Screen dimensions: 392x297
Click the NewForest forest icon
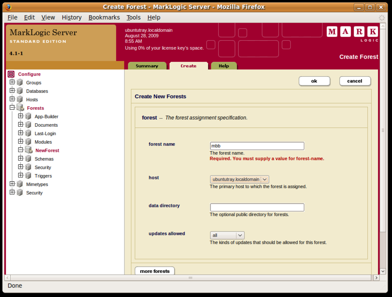[29, 150]
